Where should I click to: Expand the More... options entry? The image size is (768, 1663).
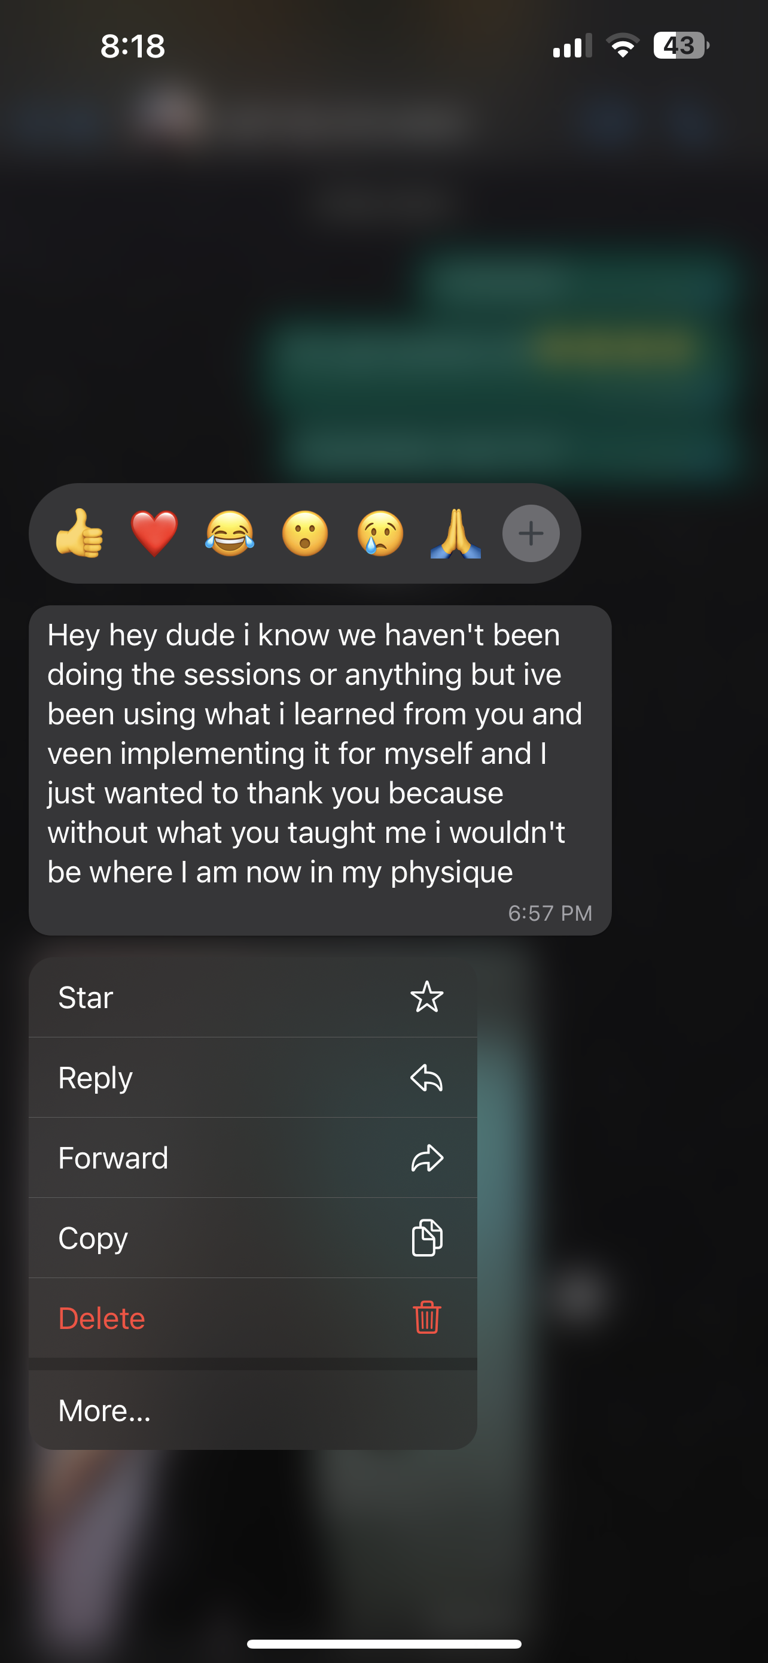click(253, 1410)
